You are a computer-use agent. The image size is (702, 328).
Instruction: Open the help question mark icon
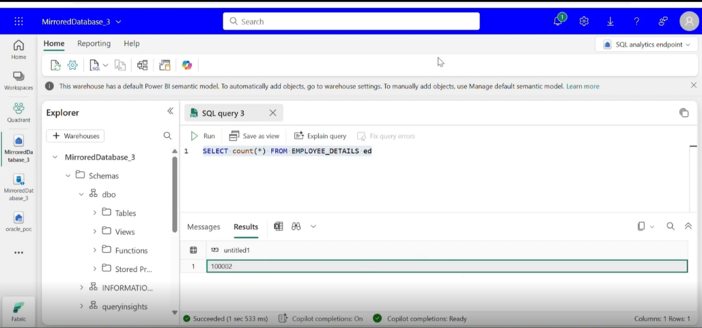pos(636,21)
